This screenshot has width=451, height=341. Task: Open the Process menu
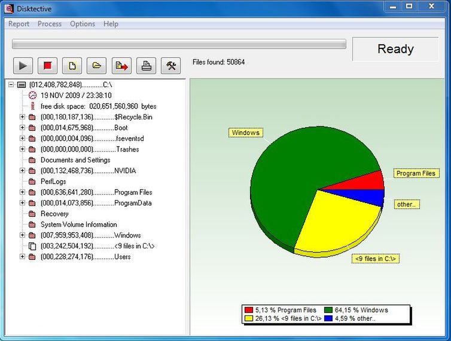click(x=50, y=24)
